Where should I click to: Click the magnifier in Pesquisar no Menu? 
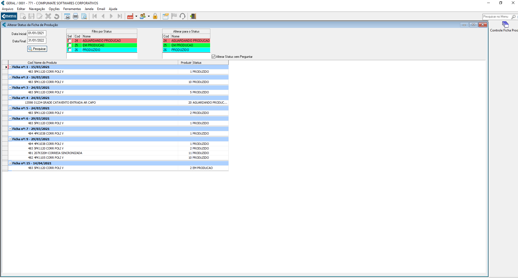click(x=513, y=17)
